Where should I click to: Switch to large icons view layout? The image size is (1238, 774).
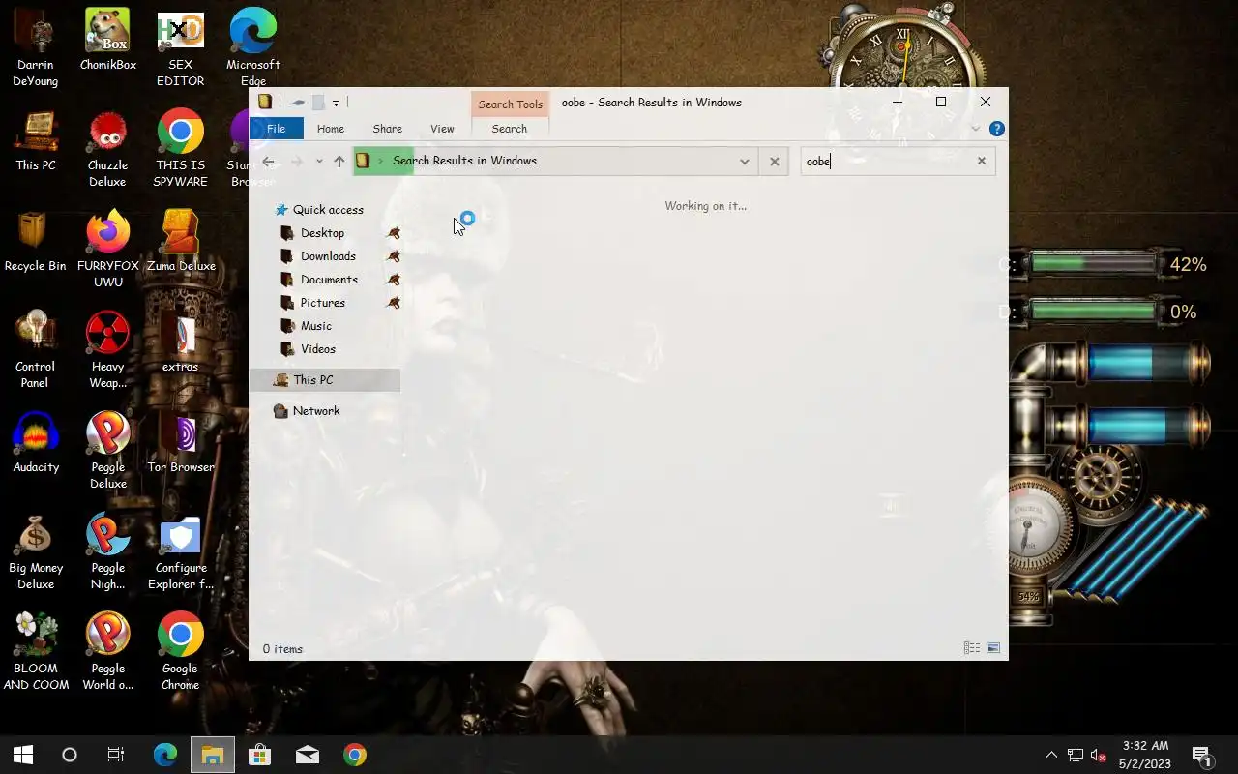(x=993, y=648)
